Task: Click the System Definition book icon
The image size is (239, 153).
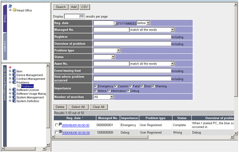Action: (x=14, y=101)
